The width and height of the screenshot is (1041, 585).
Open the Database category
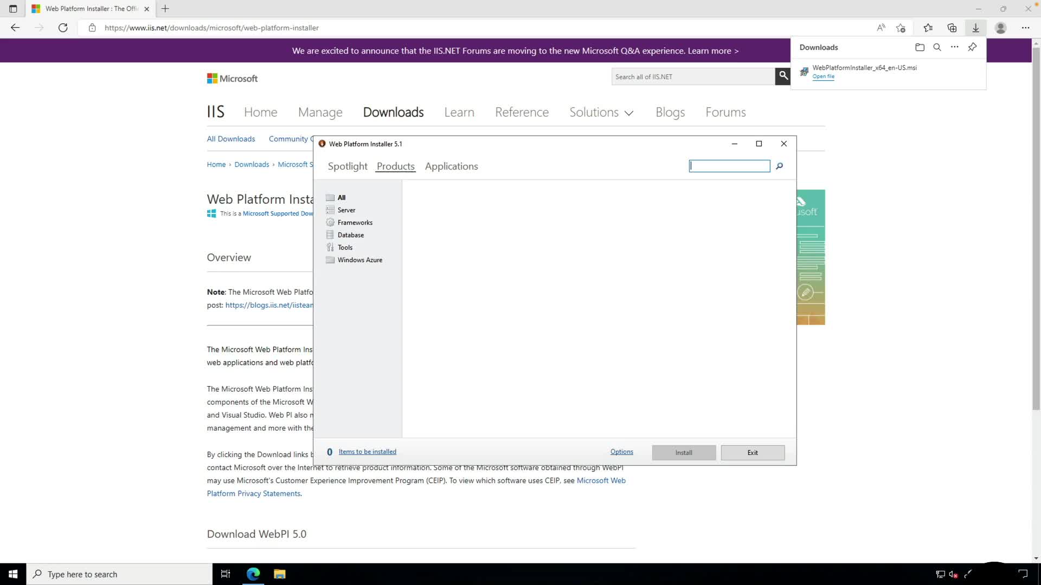coord(350,235)
